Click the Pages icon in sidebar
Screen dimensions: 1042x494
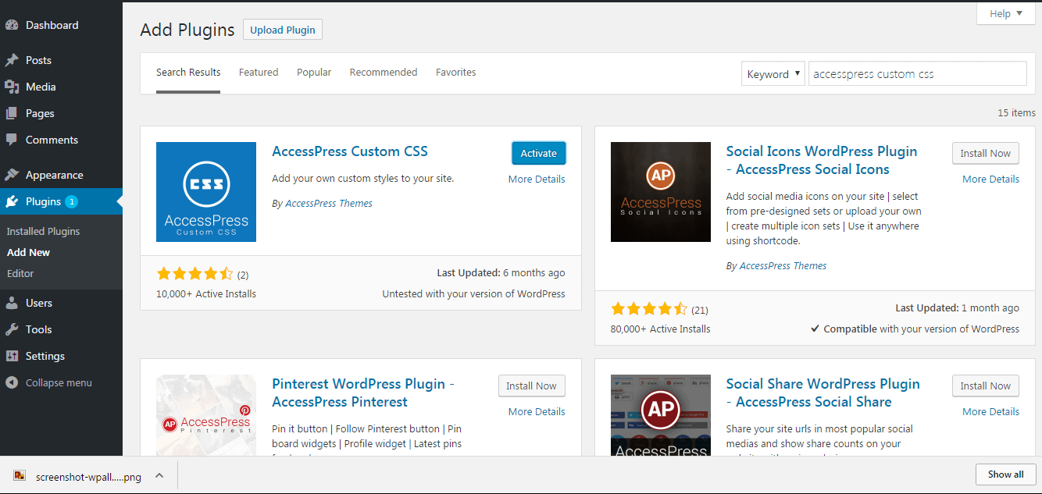tap(12, 113)
